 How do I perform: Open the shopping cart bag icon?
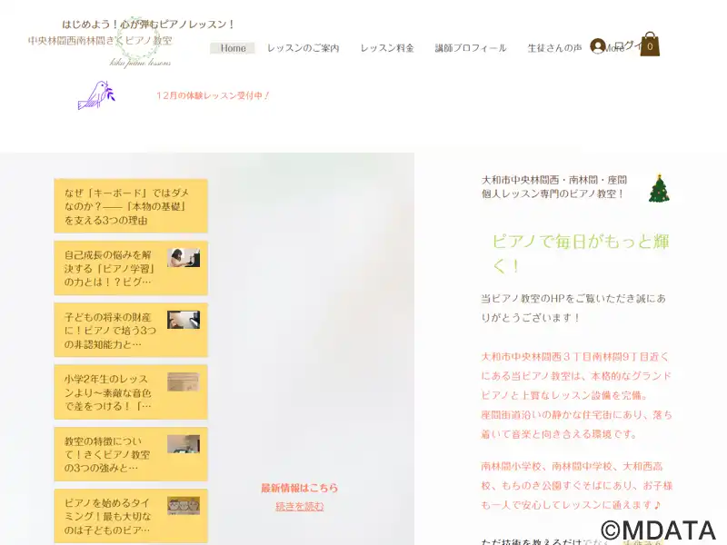pyautogui.click(x=650, y=45)
